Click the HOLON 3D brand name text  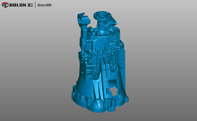[x=21, y=5]
